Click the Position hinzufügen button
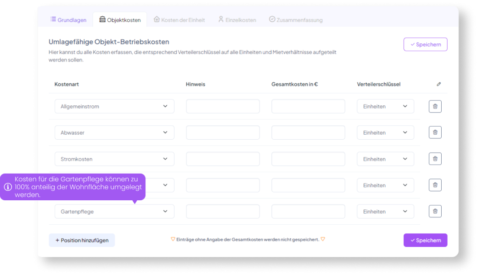Image resolution: width=477 pixels, height=274 pixels. [x=82, y=240]
